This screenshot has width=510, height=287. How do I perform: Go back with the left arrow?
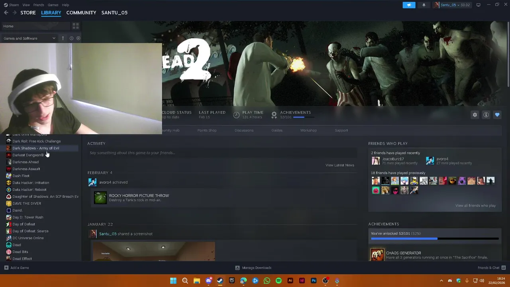(6, 13)
